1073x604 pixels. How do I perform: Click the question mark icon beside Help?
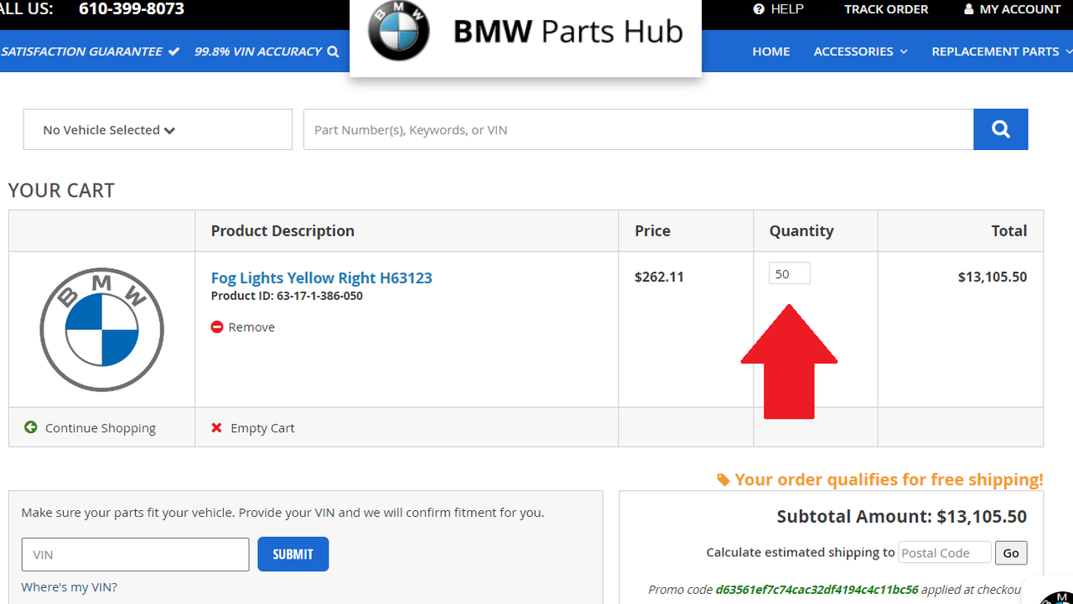(x=759, y=9)
